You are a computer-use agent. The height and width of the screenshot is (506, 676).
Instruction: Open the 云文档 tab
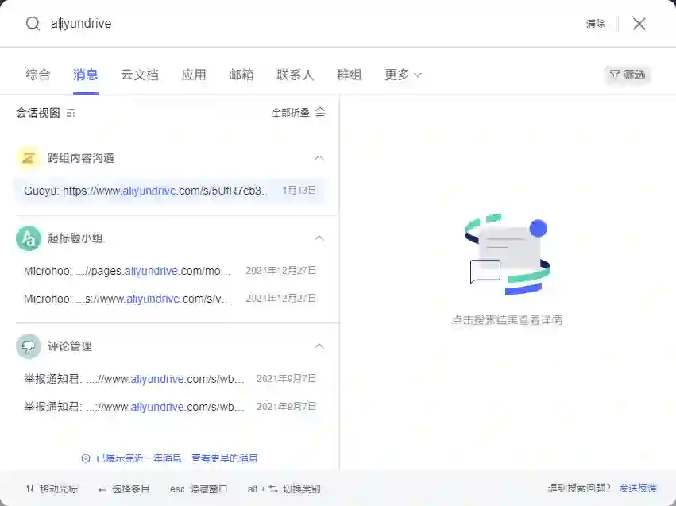coord(140,75)
